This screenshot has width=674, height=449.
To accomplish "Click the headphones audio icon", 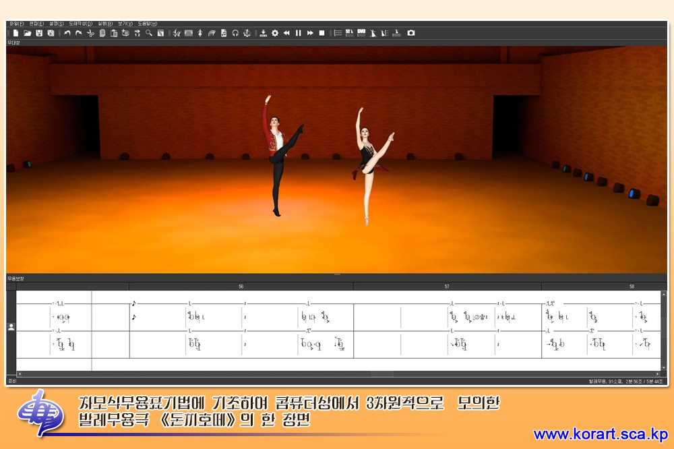I will point(235,33).
